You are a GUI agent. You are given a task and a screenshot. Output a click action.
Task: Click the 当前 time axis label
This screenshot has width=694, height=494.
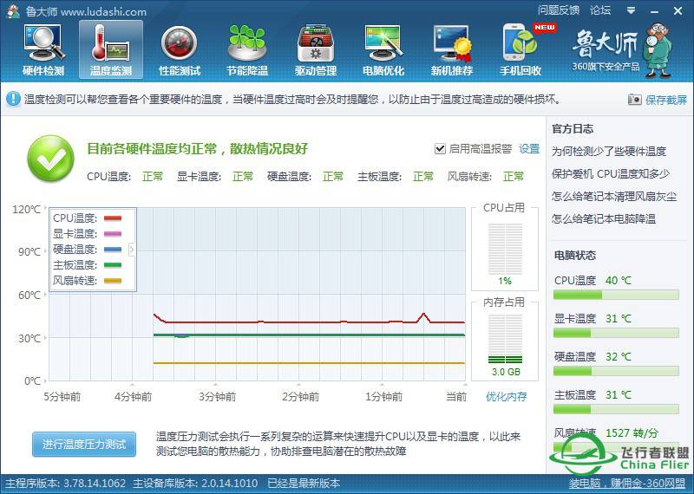(x=456, y=396)
